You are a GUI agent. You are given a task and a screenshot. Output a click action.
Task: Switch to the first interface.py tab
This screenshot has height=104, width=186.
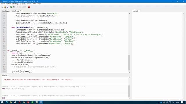tap(6, 11)
